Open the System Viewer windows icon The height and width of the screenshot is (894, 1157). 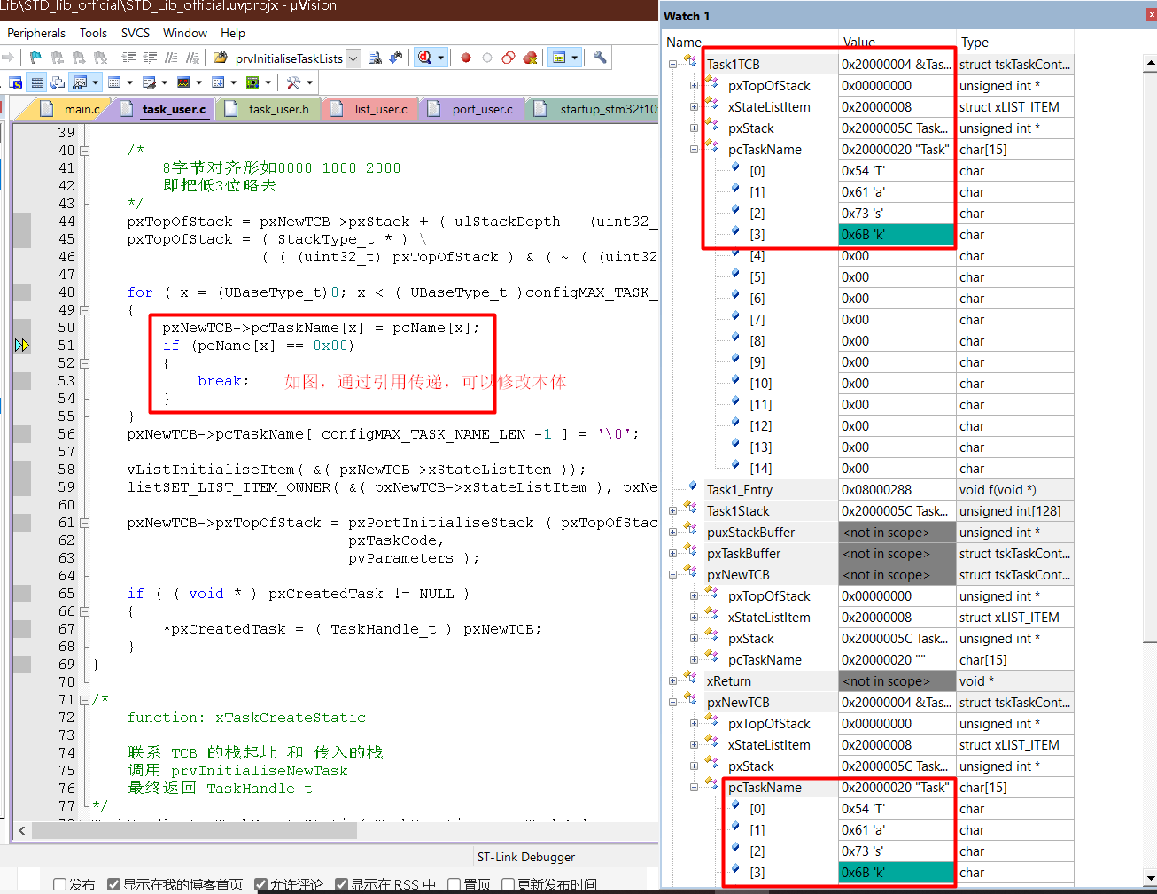[x=252, y=82]
